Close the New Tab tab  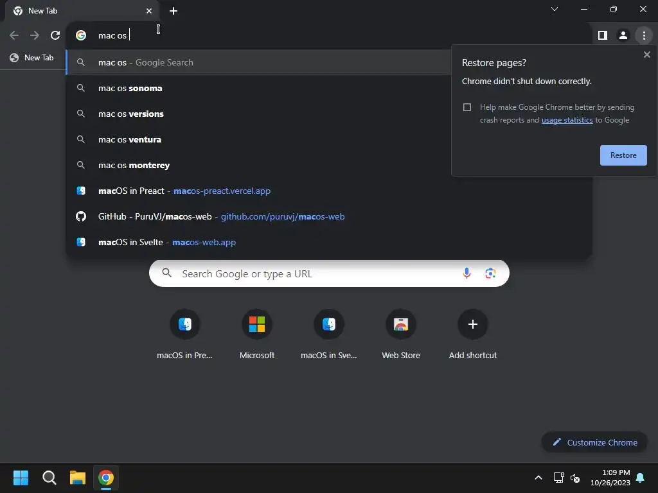(149, 11)
